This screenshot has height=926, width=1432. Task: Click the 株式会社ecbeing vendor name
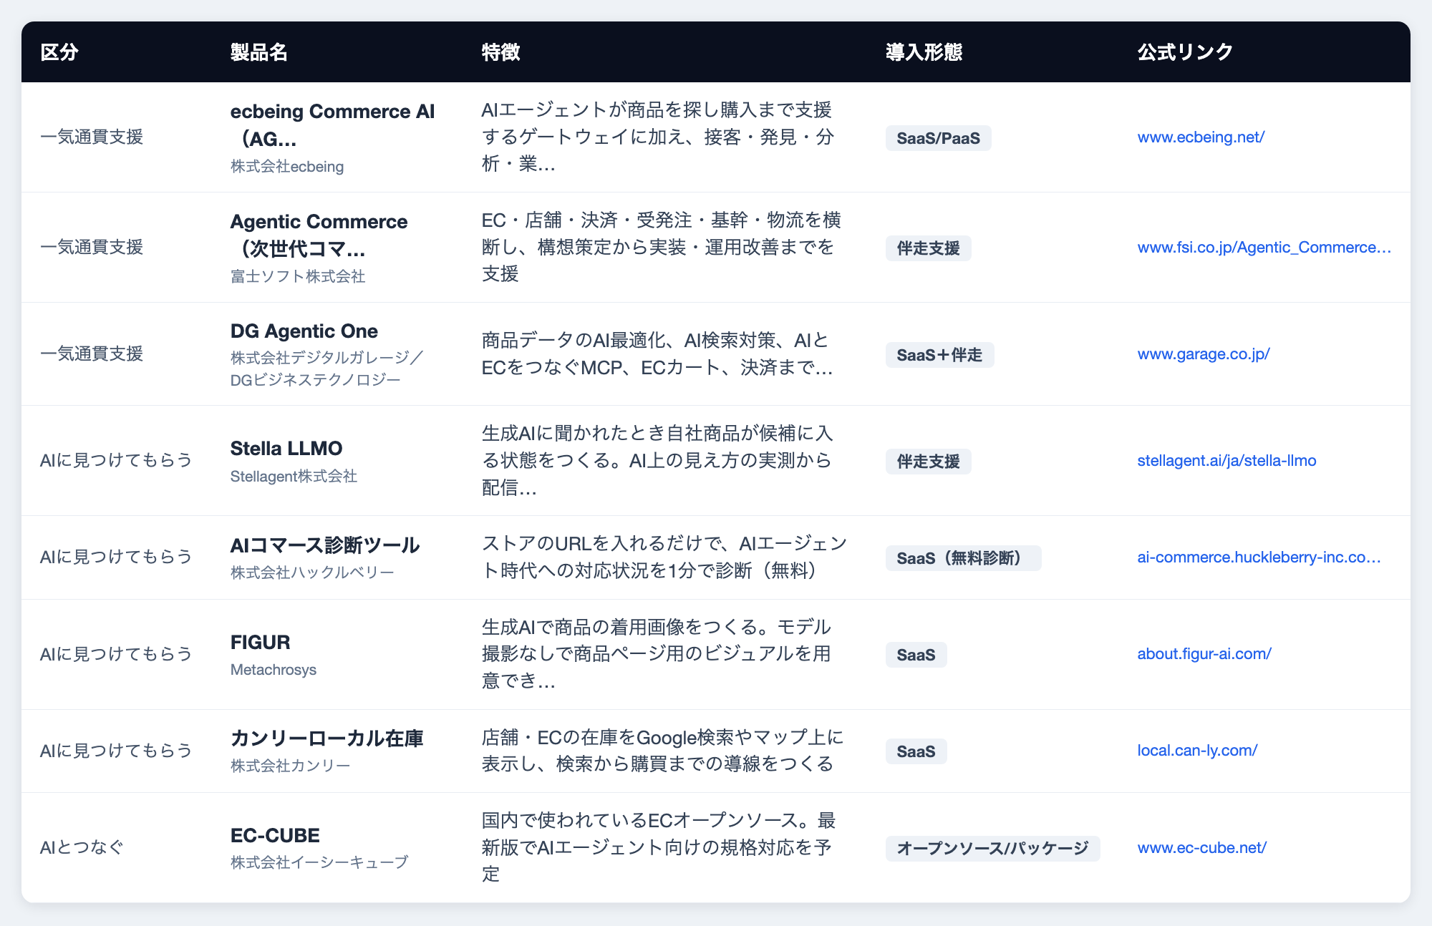[286, 167]
